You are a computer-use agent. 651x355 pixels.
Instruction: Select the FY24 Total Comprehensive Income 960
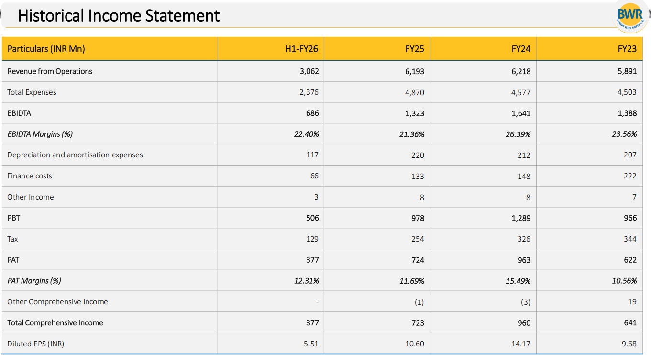click(524, 323)
